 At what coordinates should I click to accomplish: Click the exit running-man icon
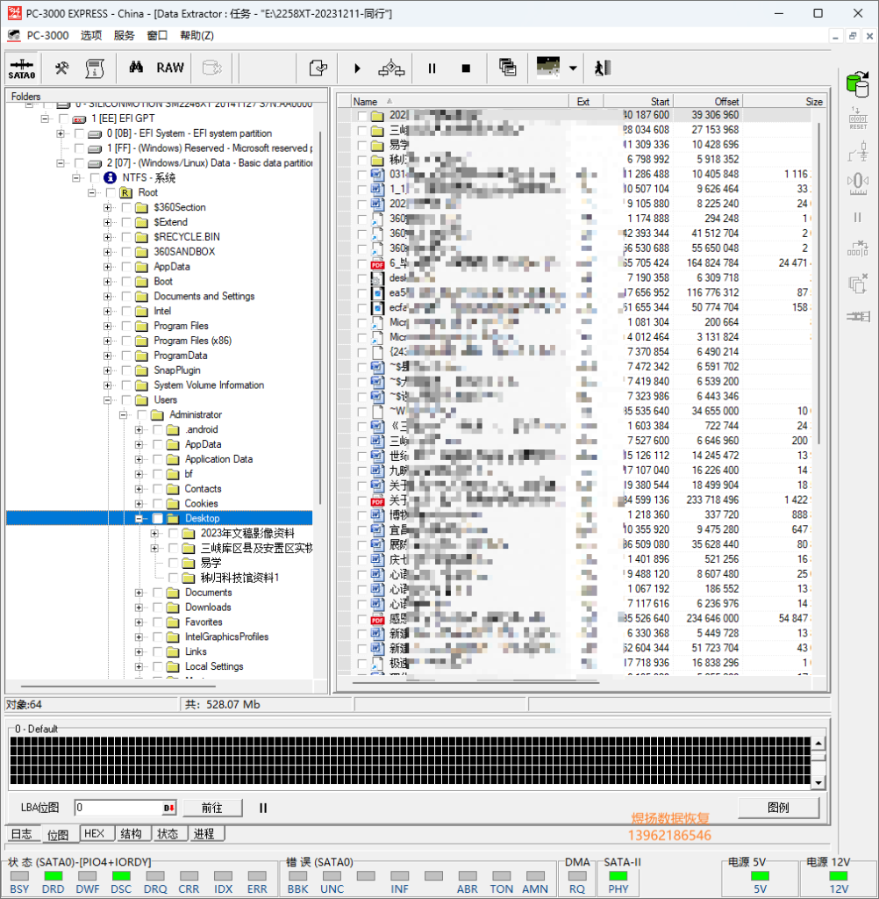click(x=602, y=68)
